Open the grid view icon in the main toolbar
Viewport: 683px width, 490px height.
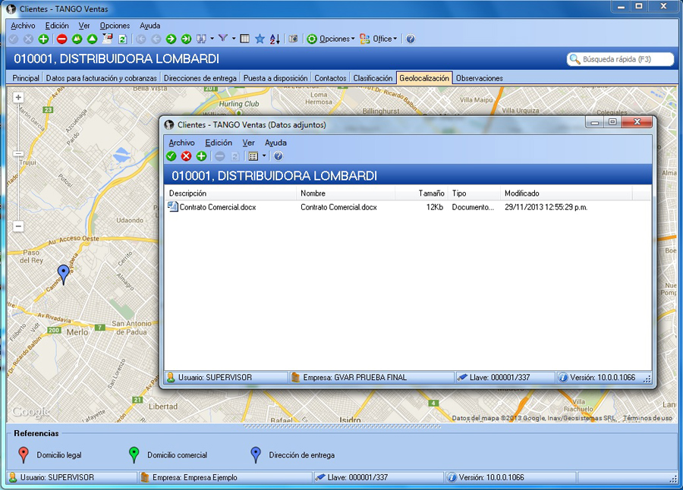point(245,39)
